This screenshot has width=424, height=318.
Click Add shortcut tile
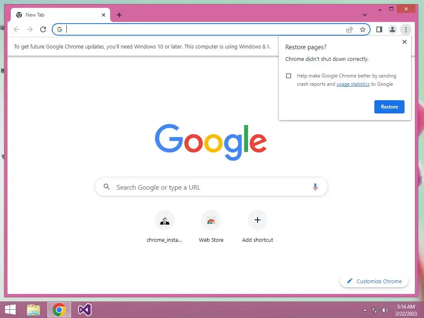tap(258, 227)
